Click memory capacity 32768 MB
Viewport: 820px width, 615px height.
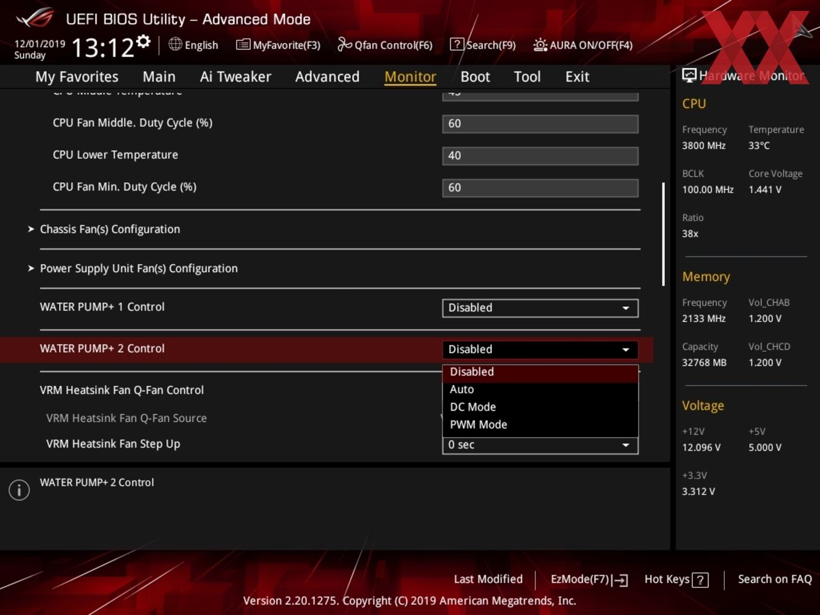[704, 362]
